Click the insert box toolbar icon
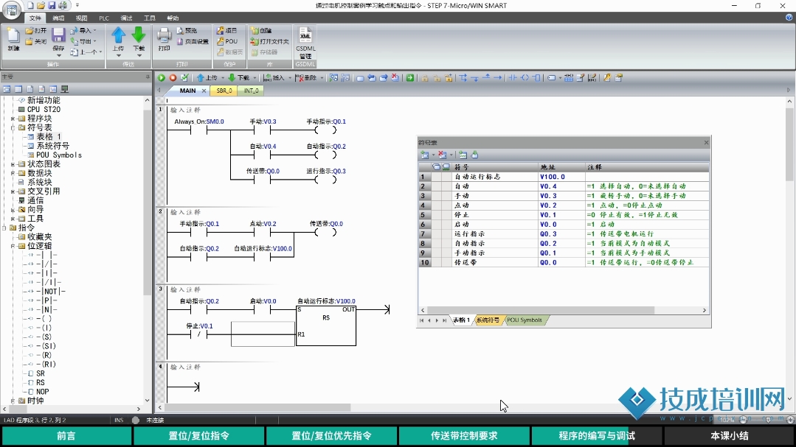 click(x=536, y=77)
